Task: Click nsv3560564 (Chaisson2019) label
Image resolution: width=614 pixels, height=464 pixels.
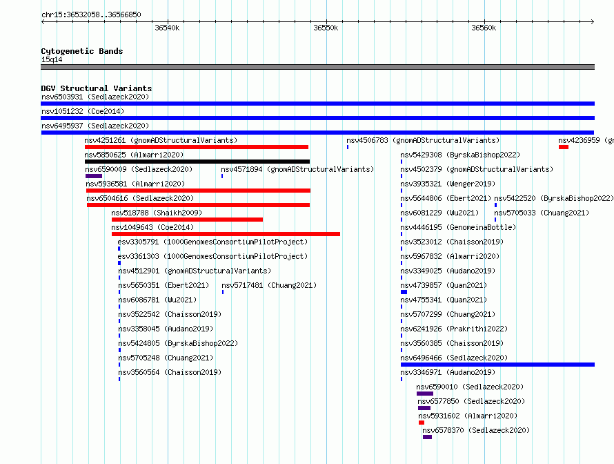Action: [x=170, y=372]
